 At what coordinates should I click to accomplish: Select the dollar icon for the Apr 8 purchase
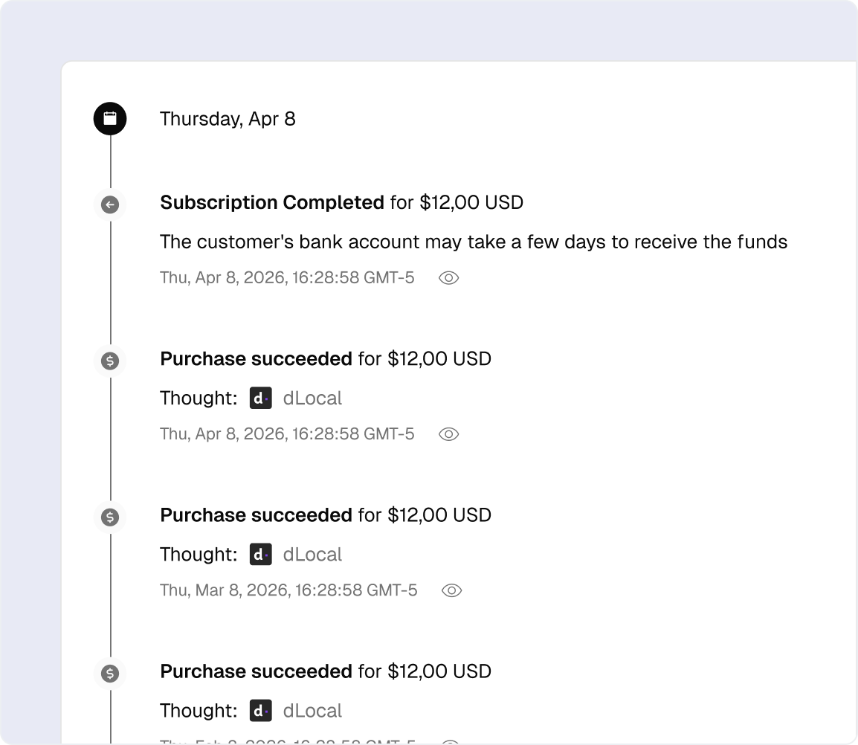[110, 361]
